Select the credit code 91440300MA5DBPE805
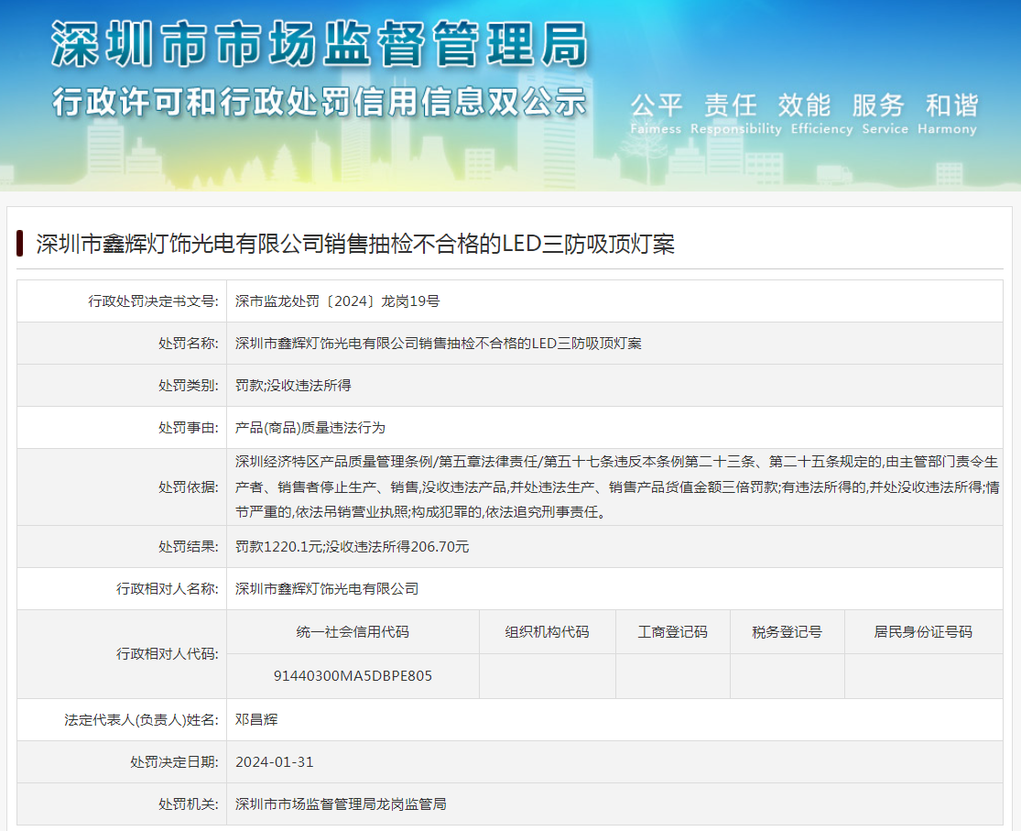Viewport: 1021px width, 831px height. click(x=353, y=676)
